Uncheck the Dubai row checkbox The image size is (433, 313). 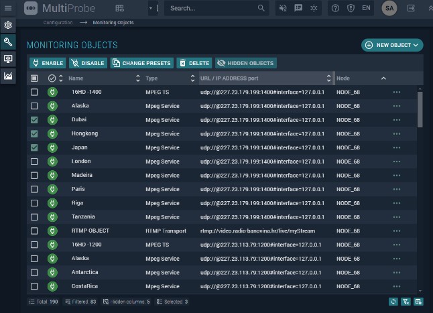(34, 120)
